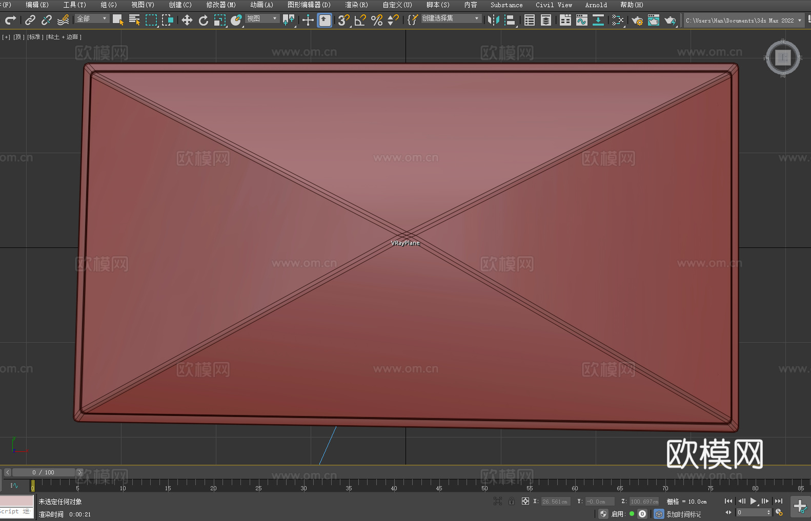
Task: Step the time slider back with left arrow
Action: [8, 472]
